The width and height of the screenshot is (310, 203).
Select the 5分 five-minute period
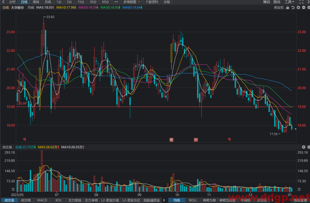pyautogui.click(x=69, y=2)
